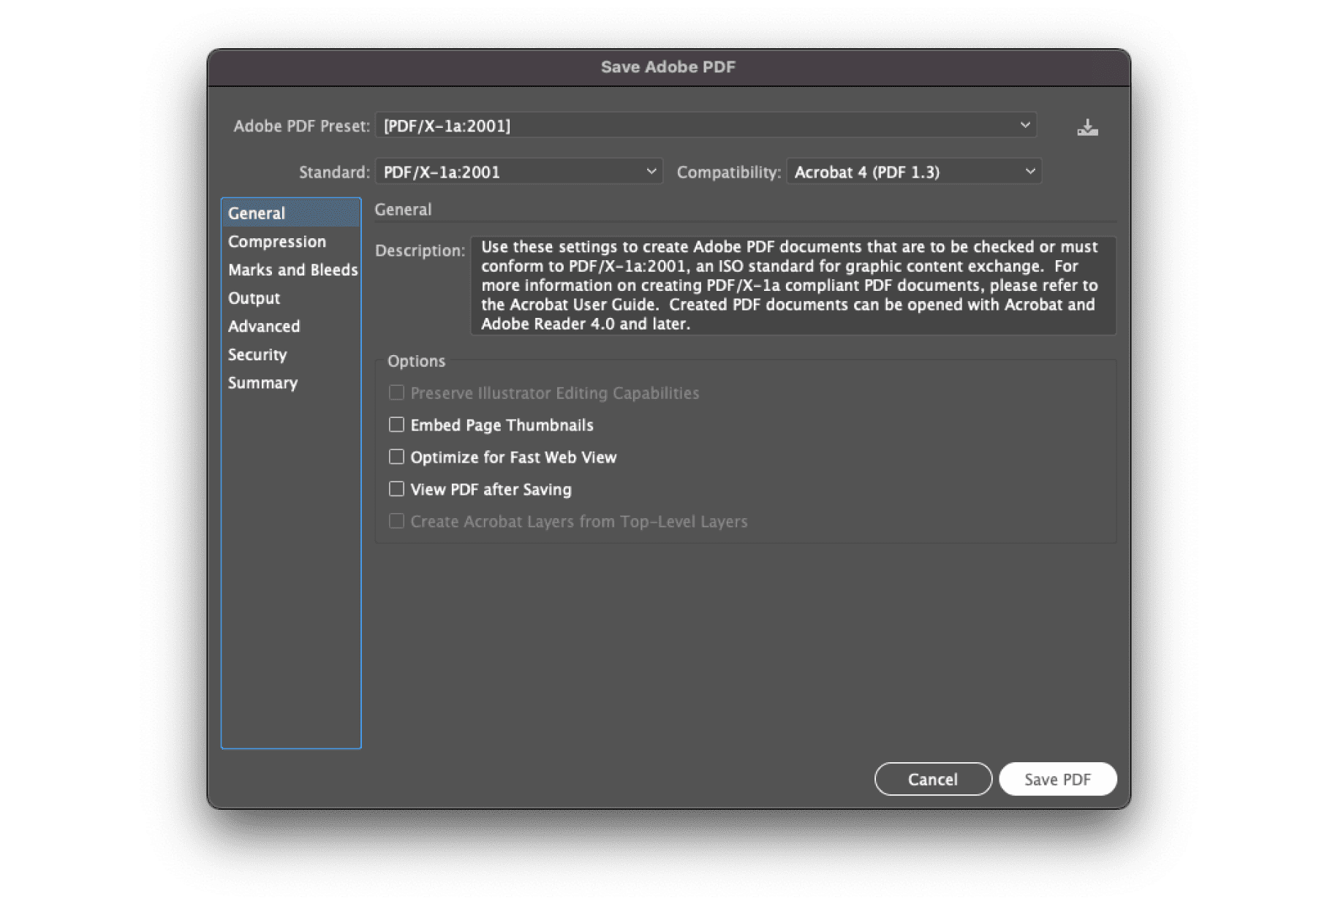This screenshot has width=1338, height=904.
Task: Toggle Optimize for Fast Web View
Action: click(396, 457)
